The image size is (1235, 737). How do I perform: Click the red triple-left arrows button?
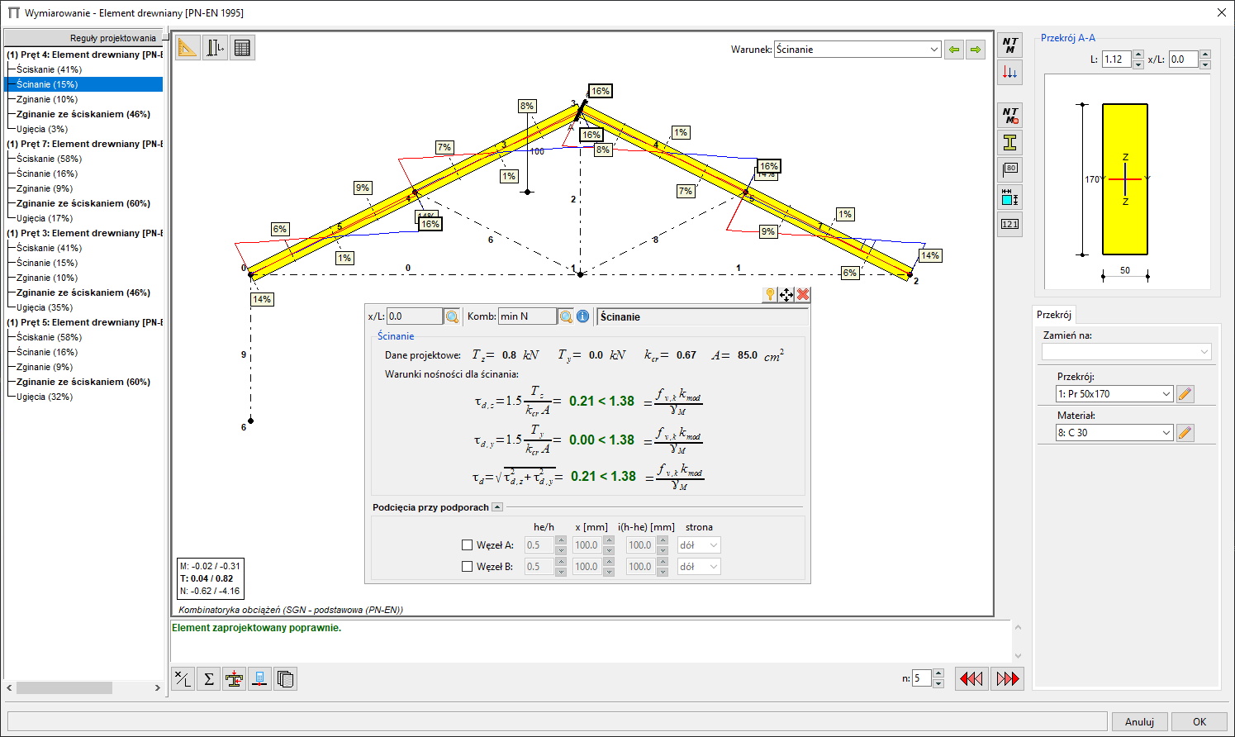pos(971,679)
